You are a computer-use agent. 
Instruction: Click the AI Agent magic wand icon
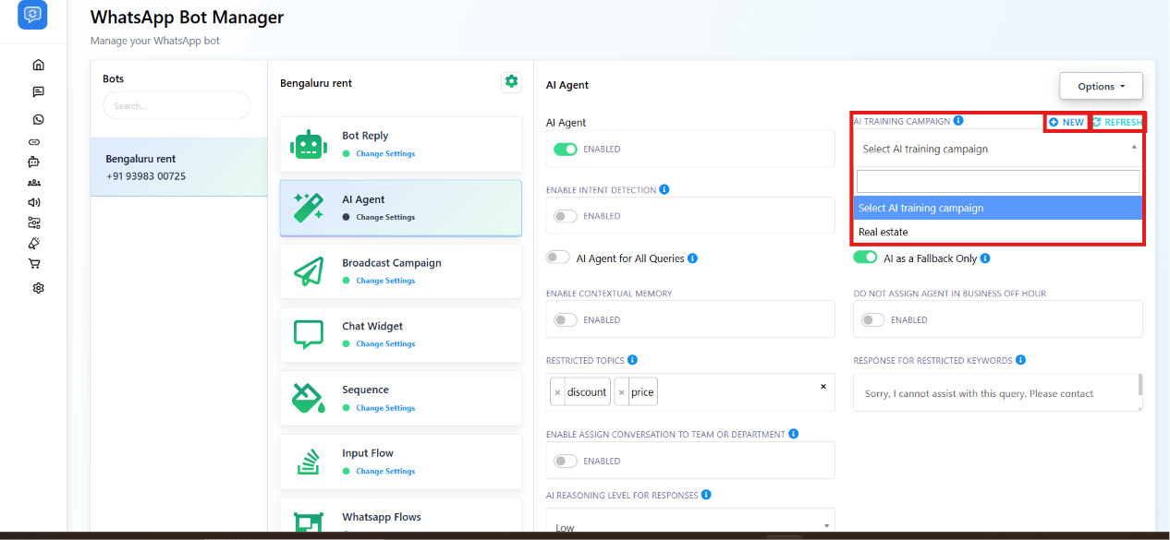click(309, 208)
